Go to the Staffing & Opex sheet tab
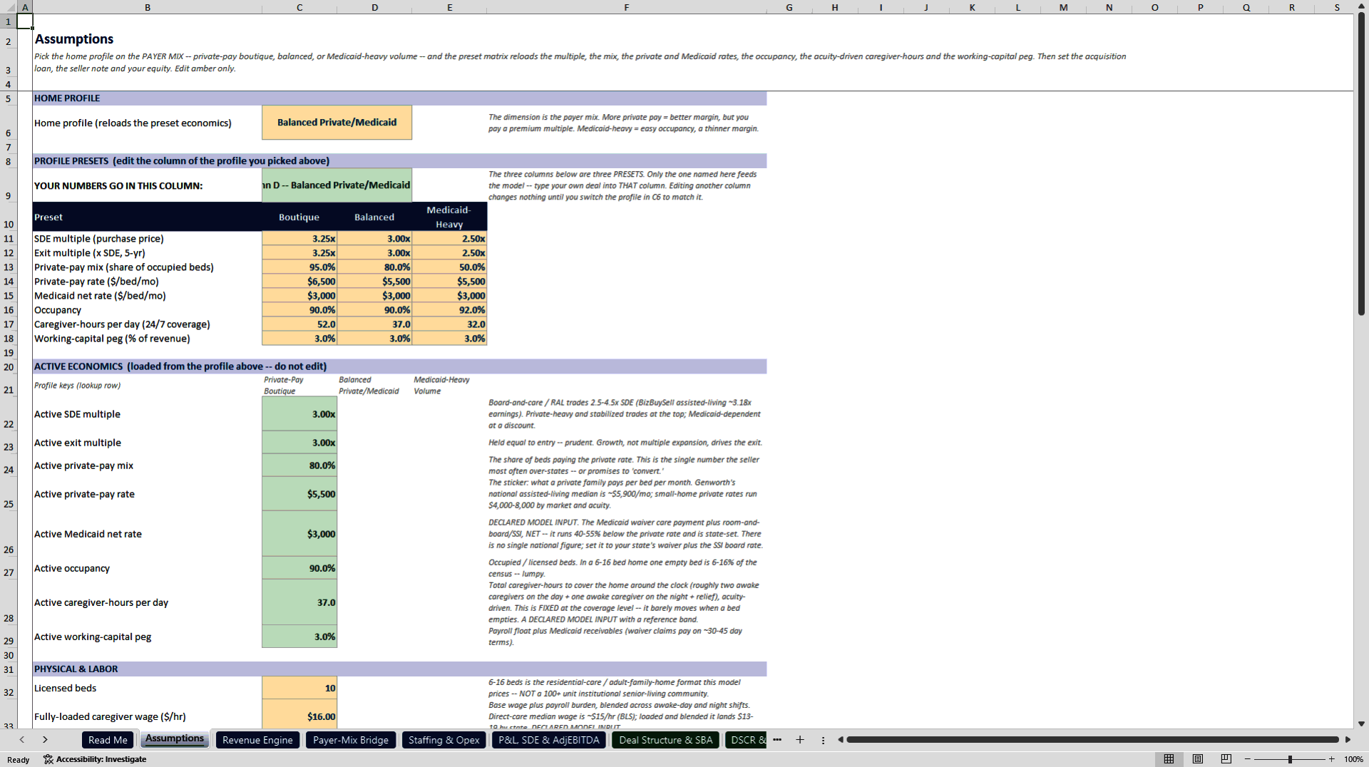The image size is (1369, 767). tap(443, 740)
